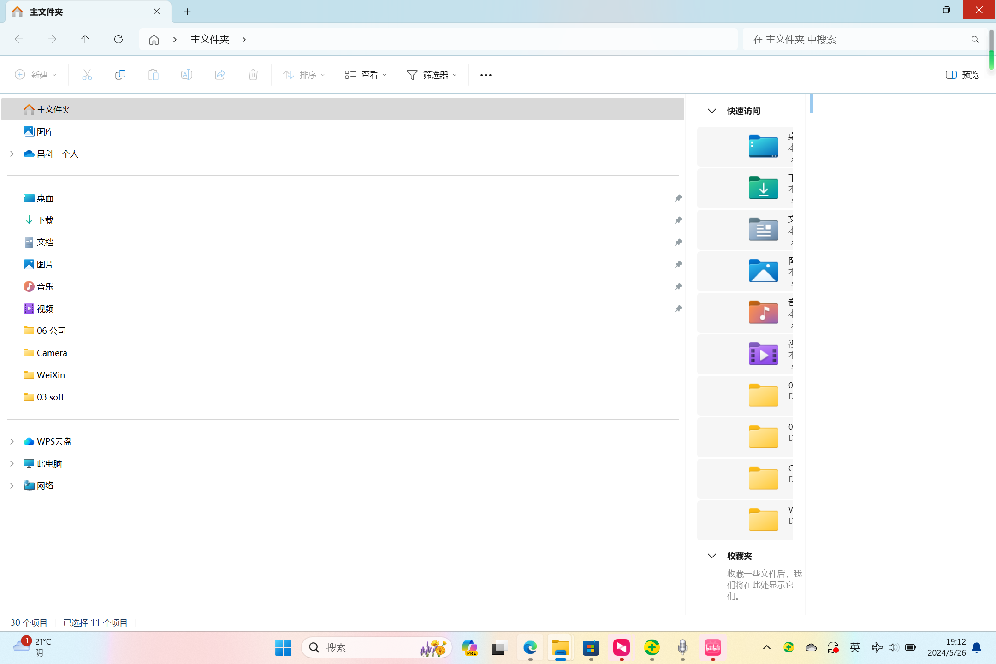Open the three-dot more options menu

[x=486, y=75]
